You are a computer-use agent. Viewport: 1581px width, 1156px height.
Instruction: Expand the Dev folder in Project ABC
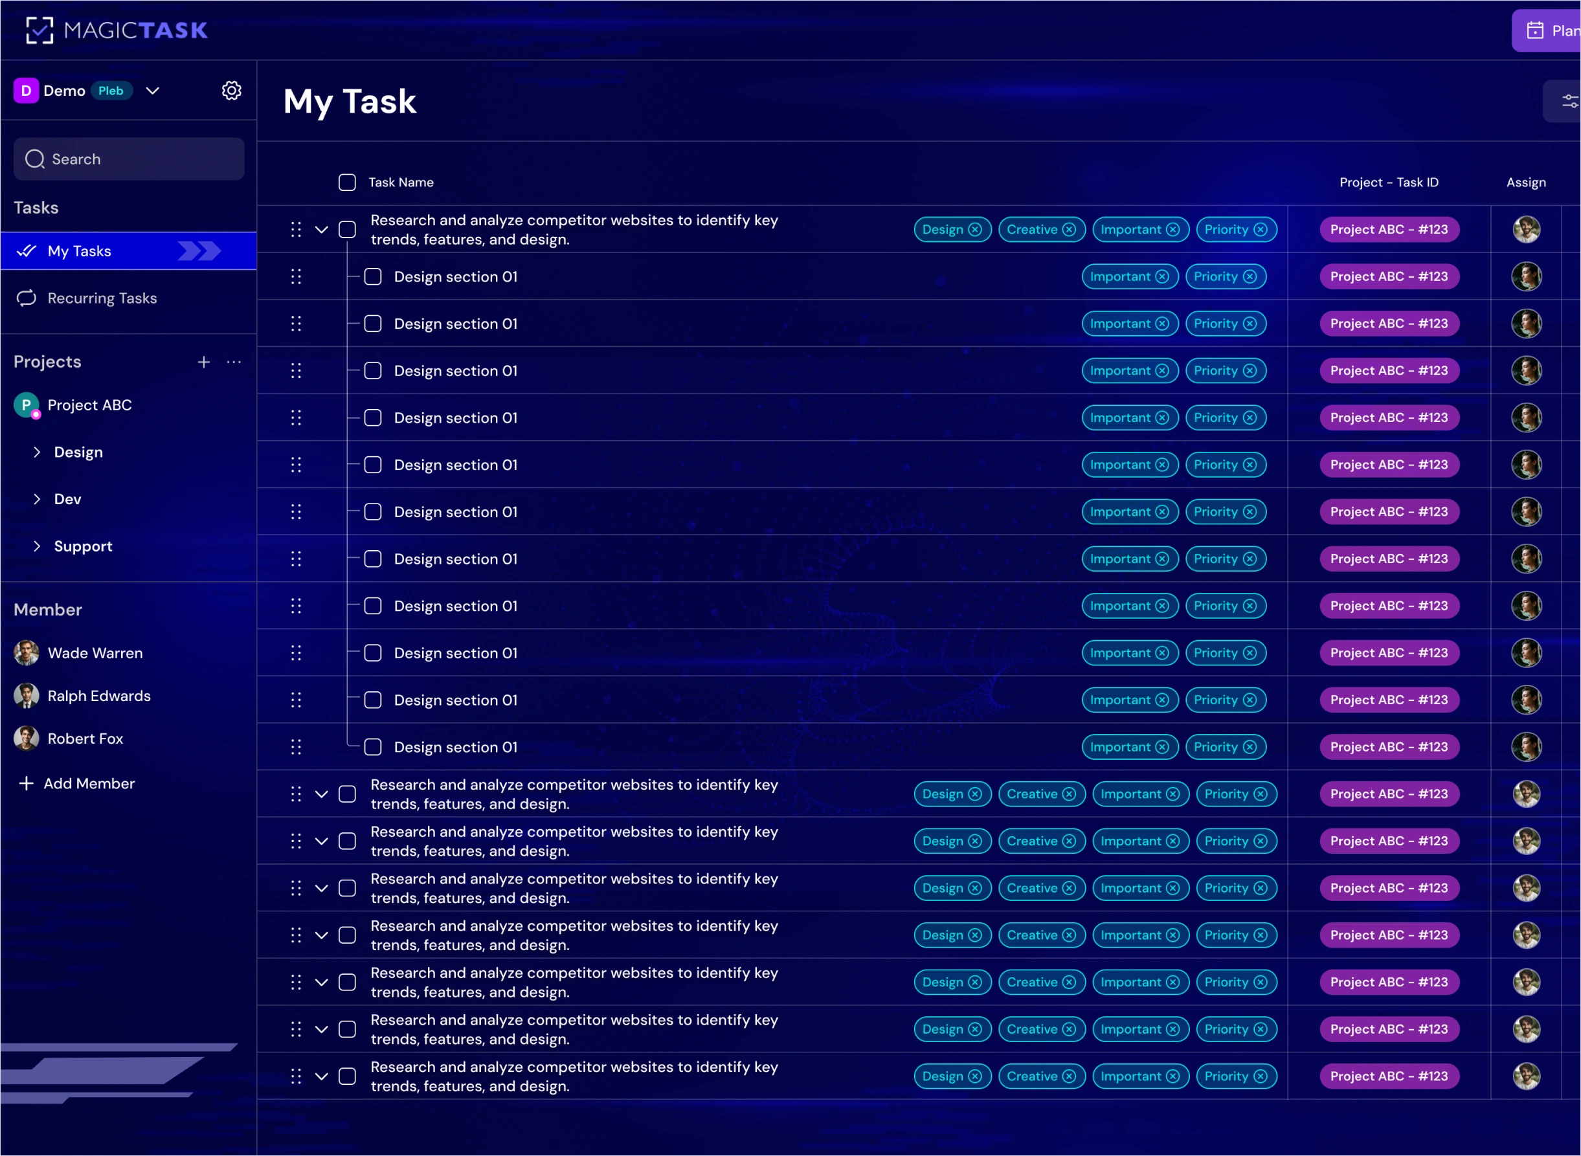[37, 499]
